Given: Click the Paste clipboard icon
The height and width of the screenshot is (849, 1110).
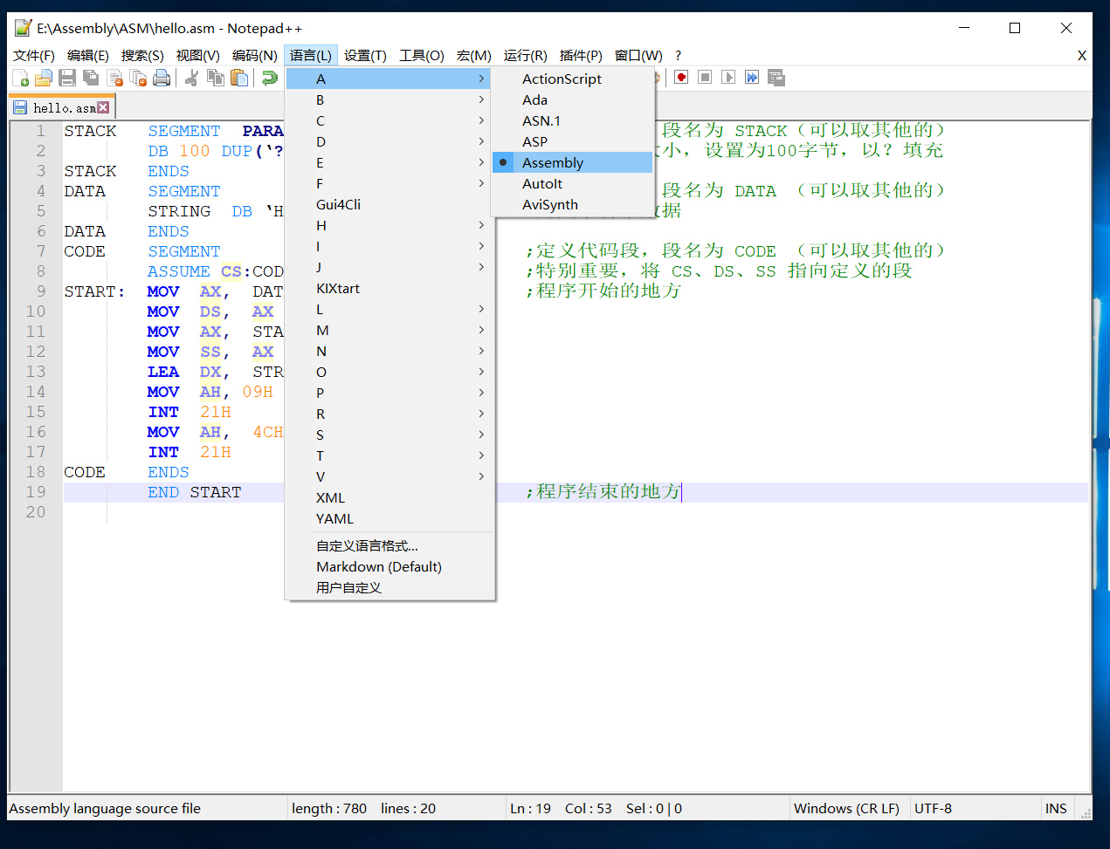Looking at the screenshot, I should tap(239, 79).
